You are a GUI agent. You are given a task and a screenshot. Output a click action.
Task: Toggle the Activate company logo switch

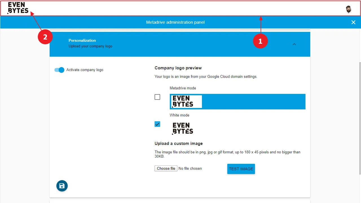[x=60, y=70]
